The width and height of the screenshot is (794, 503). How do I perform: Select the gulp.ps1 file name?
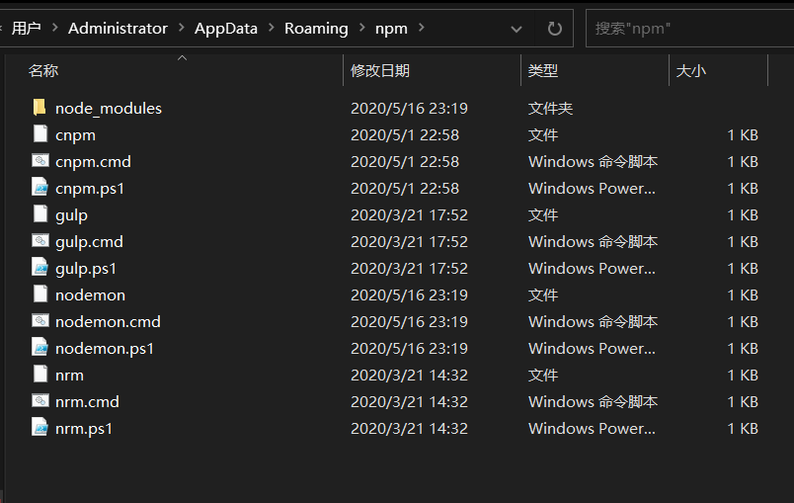(x=86, y=269)
